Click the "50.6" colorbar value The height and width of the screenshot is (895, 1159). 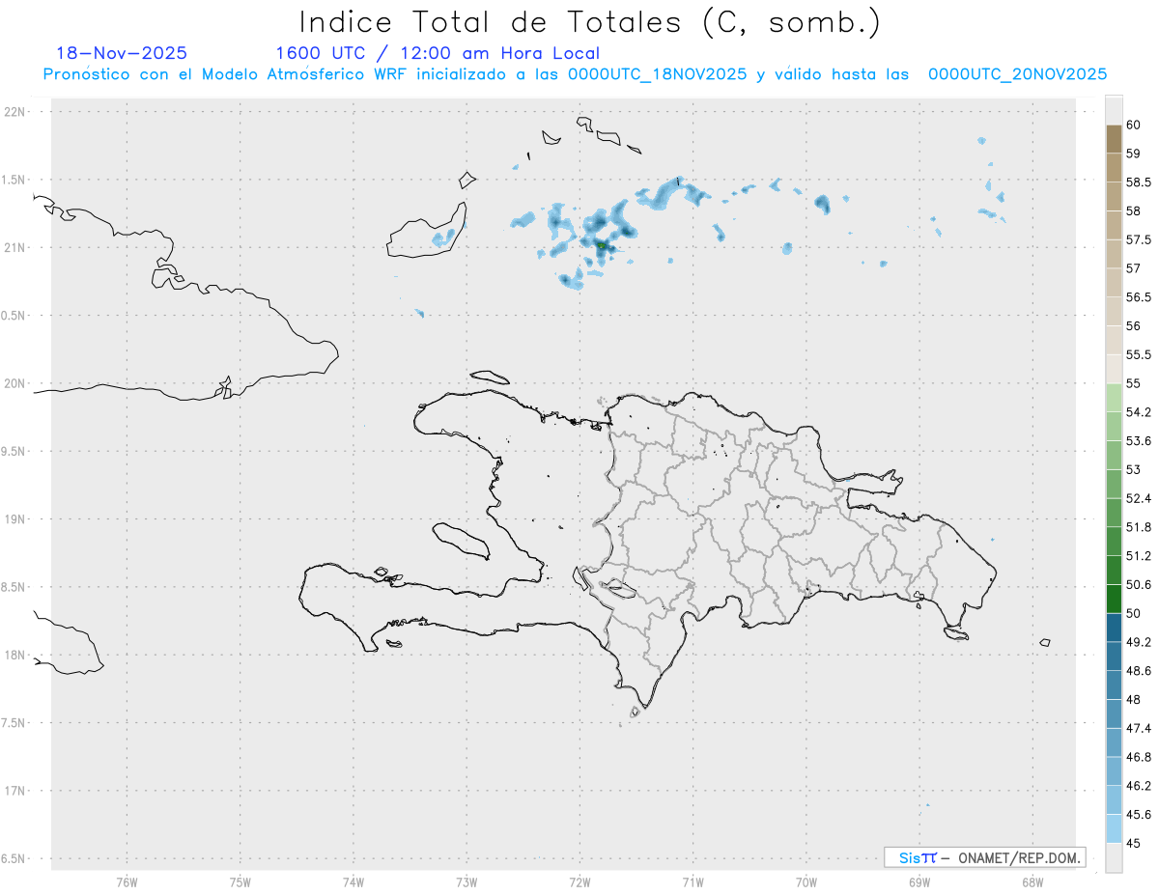(1138, 584)
